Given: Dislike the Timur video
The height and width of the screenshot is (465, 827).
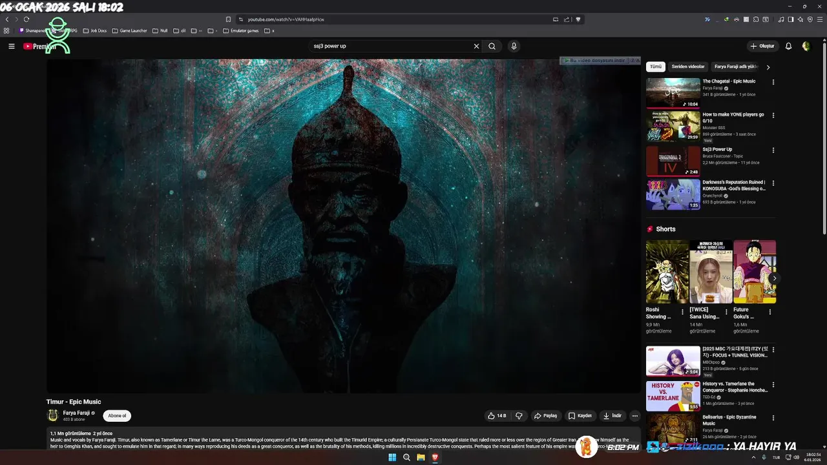Looking at the screenshot, I should click(519, 416).
